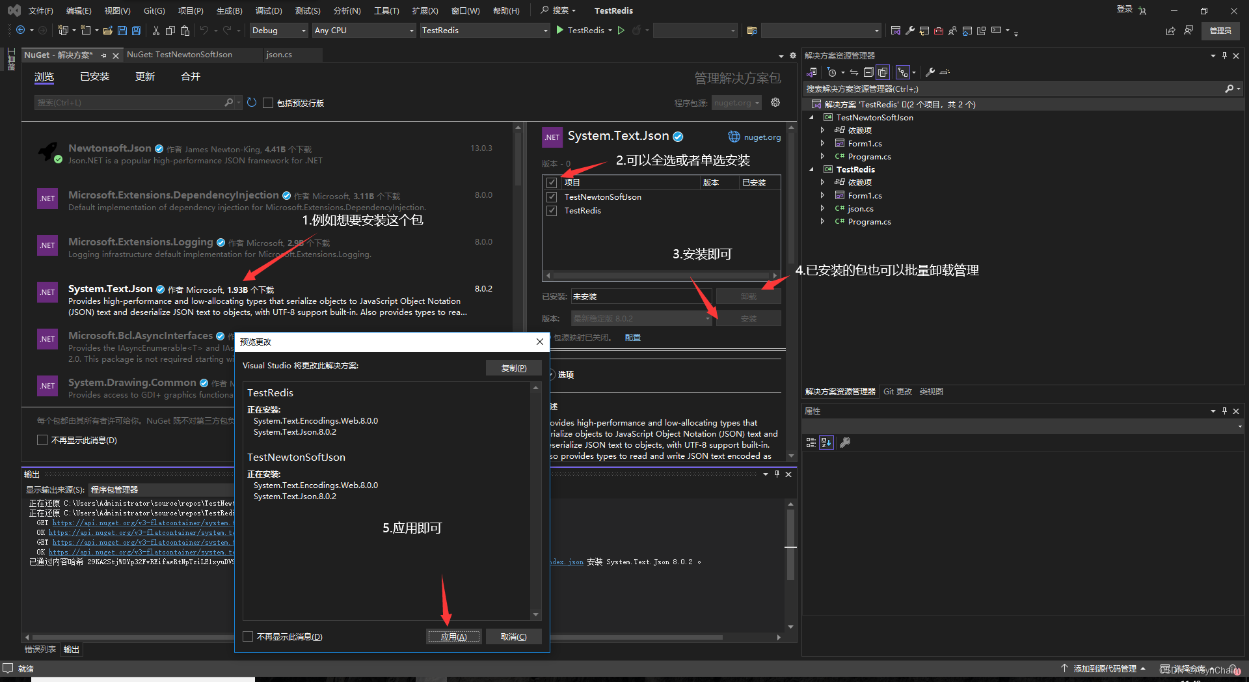Uncheck the TestNewtonSoftJson project checkbox
The width and height of the screenshot is (1249, 682).
click(x=552, y=197)
